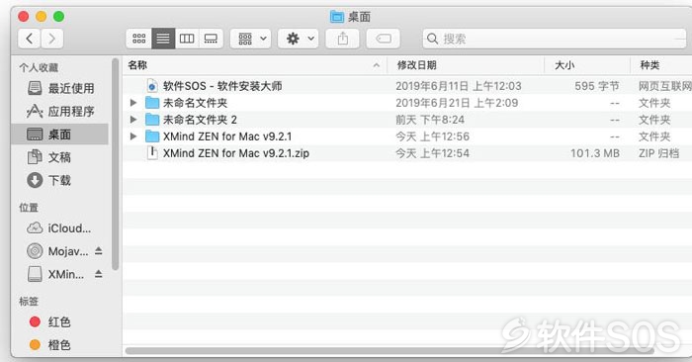Click the zip file icon

pyautogui.click(x=152, y=153)
